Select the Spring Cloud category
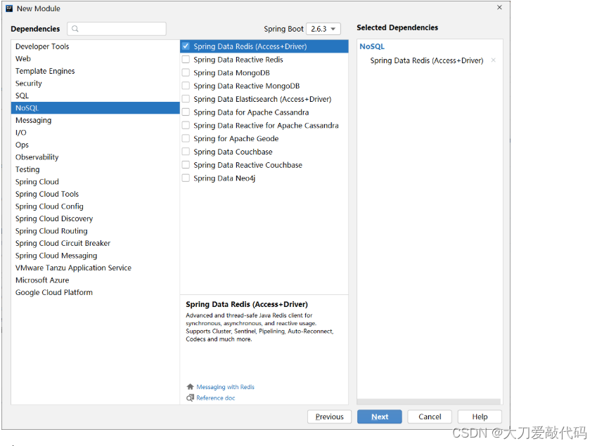The image size is (597, 446). point(95,182)
